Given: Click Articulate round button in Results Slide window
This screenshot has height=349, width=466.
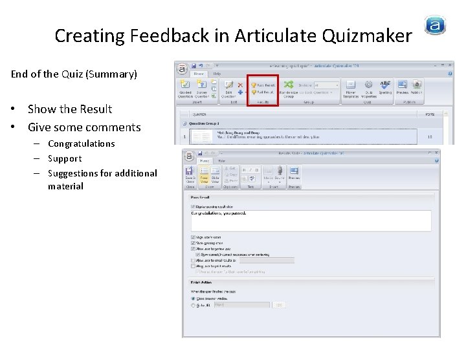Looking at the screenshot, I should tap(189, 156).
